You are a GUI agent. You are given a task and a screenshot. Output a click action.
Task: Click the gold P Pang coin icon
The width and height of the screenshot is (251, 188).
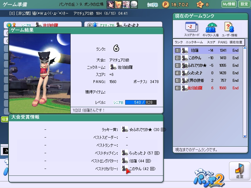point(166,4)
